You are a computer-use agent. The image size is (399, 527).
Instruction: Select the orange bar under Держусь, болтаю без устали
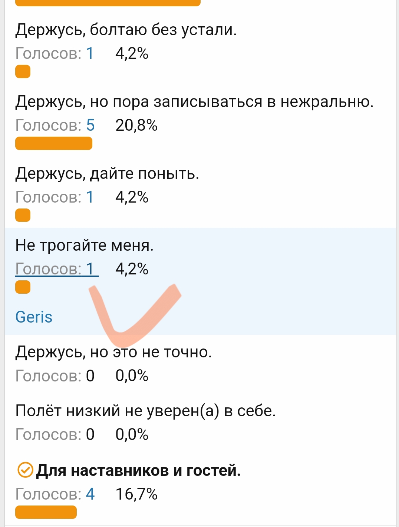tap(23, 71)
